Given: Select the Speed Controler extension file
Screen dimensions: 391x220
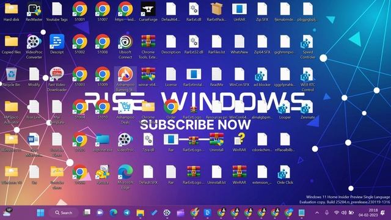Looking at the screenshot, I should point(308,46).
